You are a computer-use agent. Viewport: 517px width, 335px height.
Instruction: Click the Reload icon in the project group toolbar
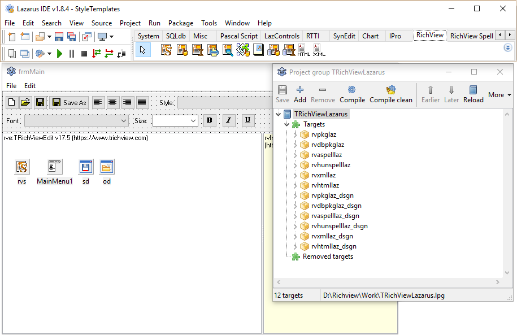473,90
